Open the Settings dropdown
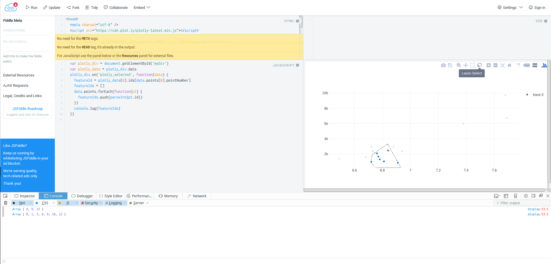The height and width of the screenshot is (264, 551). 510,7
